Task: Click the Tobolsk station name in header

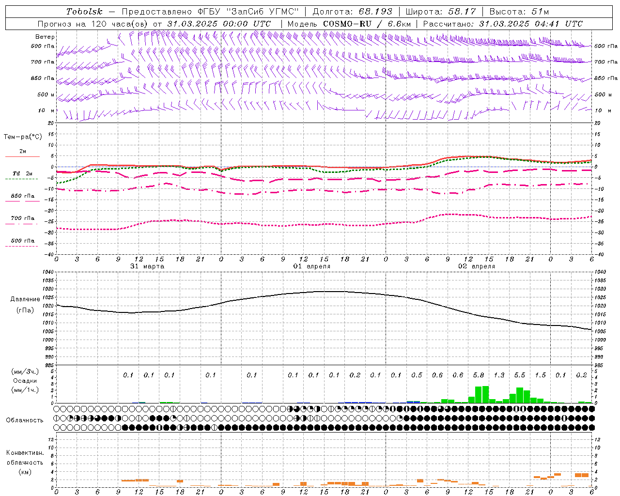Action: 84,12
